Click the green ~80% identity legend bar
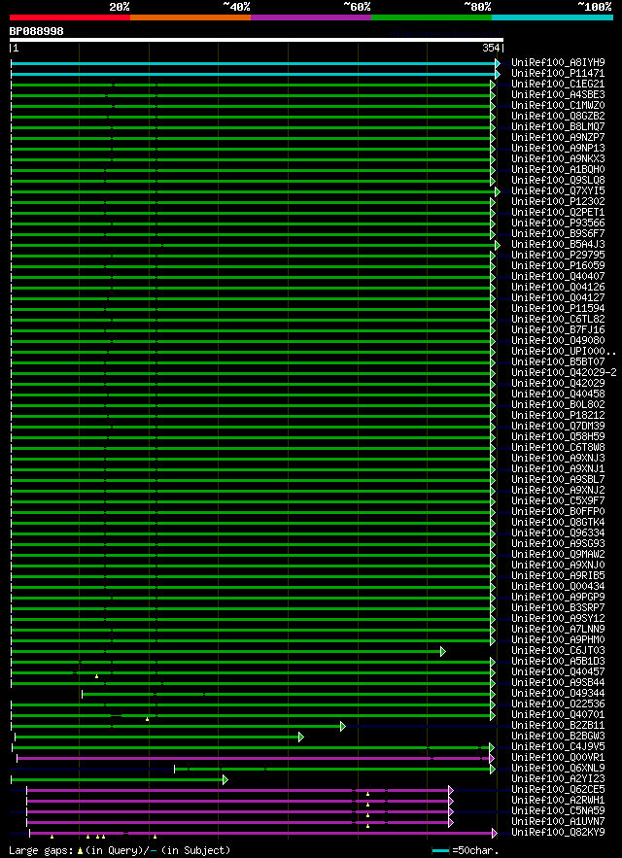Image resolution: width=622 pixels, height=858 pixels. [x=432, y=17]
